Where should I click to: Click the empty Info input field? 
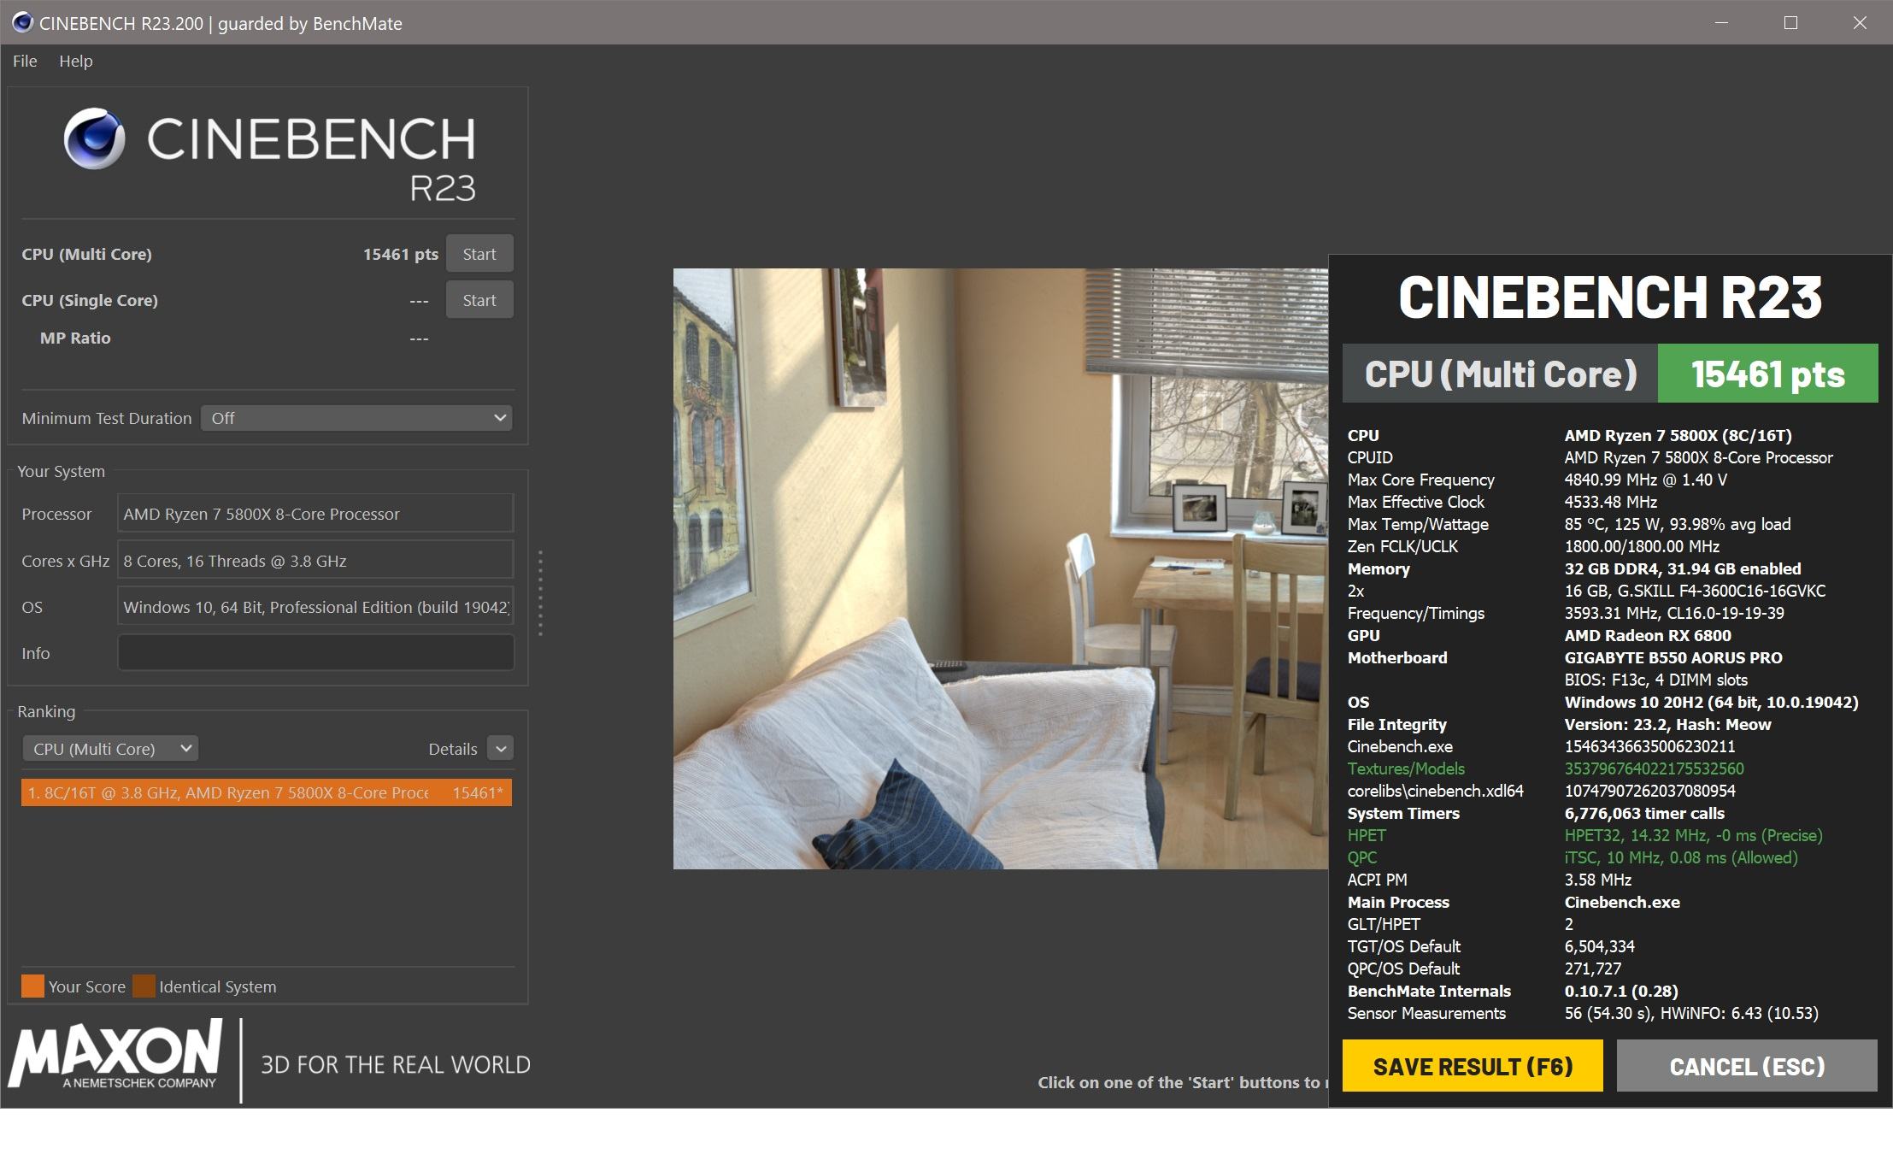tap(315, 653)
